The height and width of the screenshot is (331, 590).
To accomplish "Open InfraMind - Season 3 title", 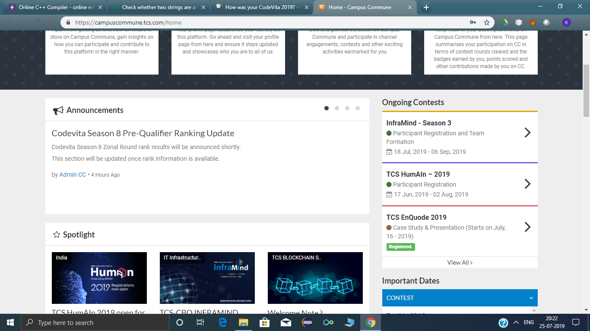I will click(x=419, y=123).
